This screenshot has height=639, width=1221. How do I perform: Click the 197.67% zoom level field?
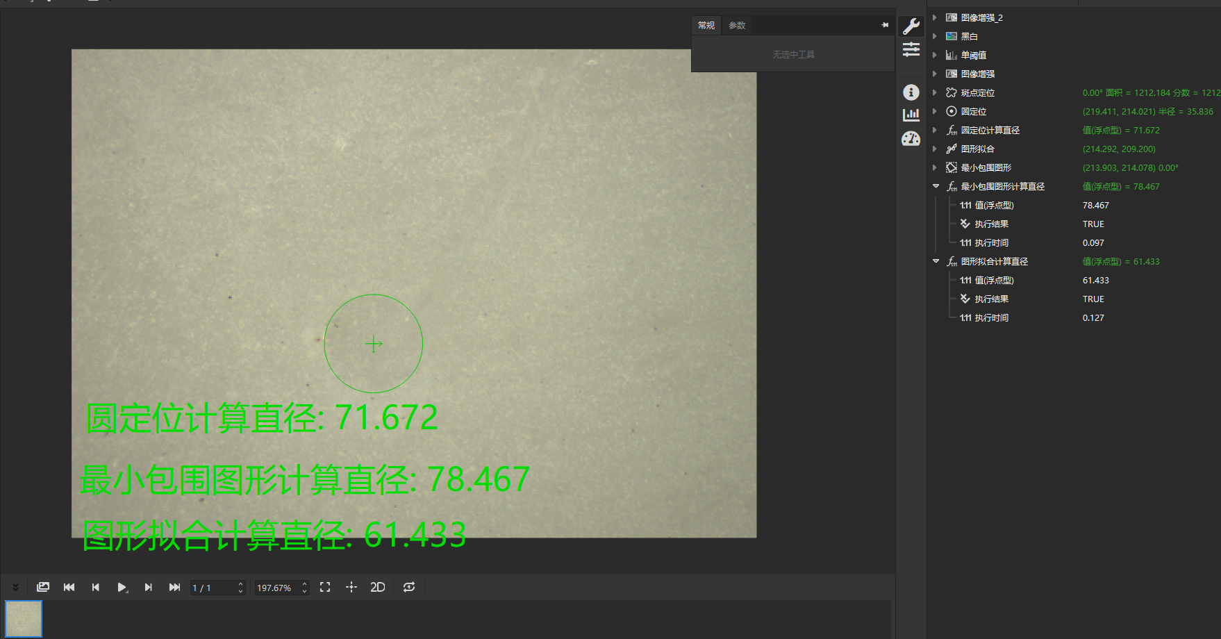click(276, 588)
